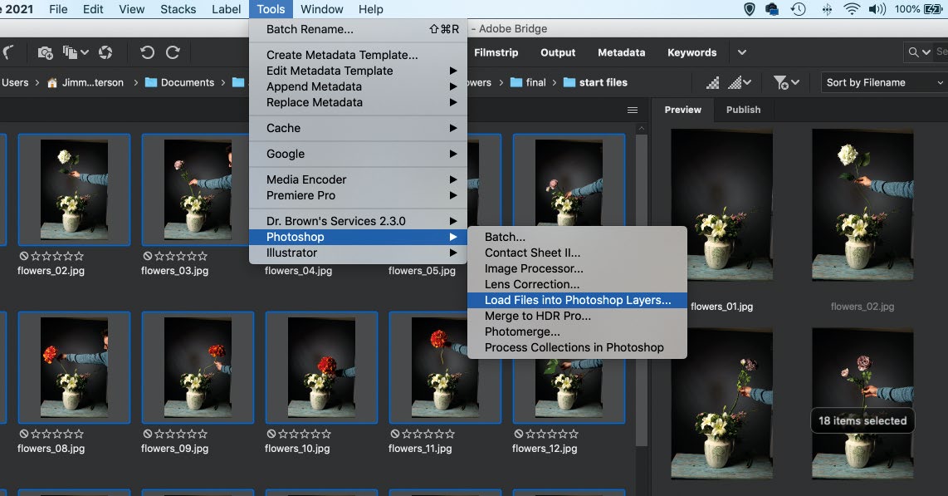Rate flowers_02.jpg with its fifth star
Screen dimensions: 948x496
coord(79,256)
